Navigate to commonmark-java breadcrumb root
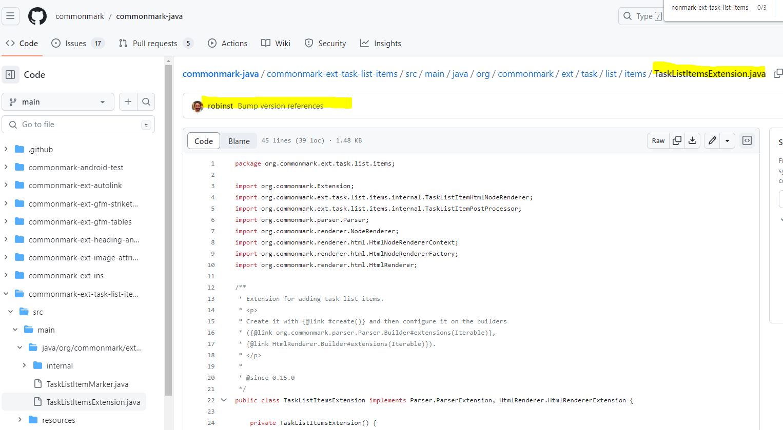 tap(221, 74)
